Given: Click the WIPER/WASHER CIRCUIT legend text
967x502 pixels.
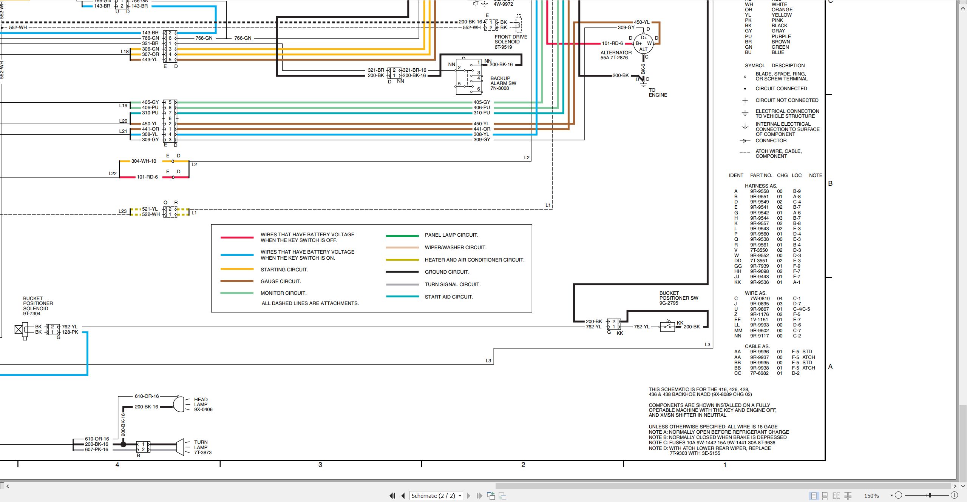Looking at the screenshot, I should (x=456, y=247).
